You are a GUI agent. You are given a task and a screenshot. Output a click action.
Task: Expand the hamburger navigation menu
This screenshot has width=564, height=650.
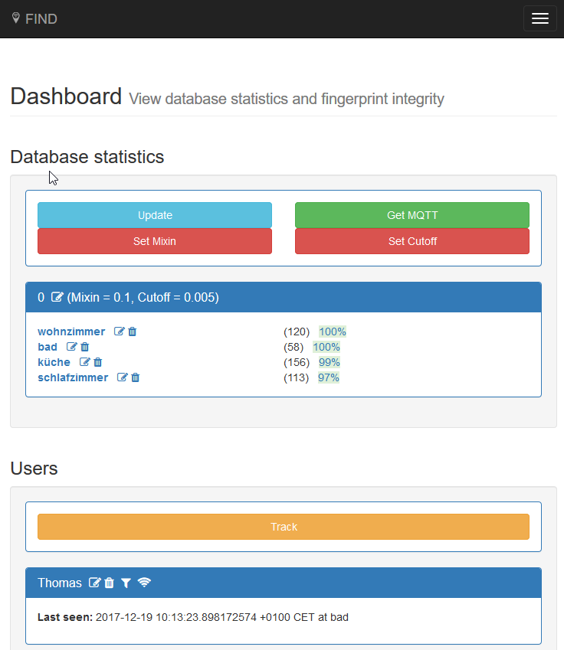pos(539,18)
